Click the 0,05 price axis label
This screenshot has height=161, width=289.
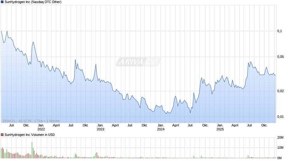pyautogui.click(x=280, y=57)
